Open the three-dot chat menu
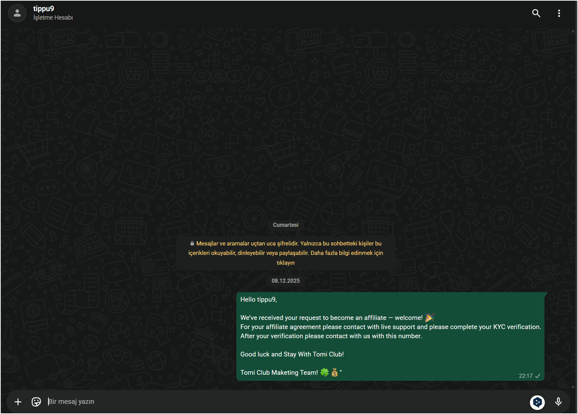The image size is (578, 414). click(559, 13)
